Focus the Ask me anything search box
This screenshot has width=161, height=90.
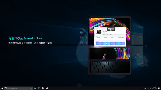click(18, 88)
